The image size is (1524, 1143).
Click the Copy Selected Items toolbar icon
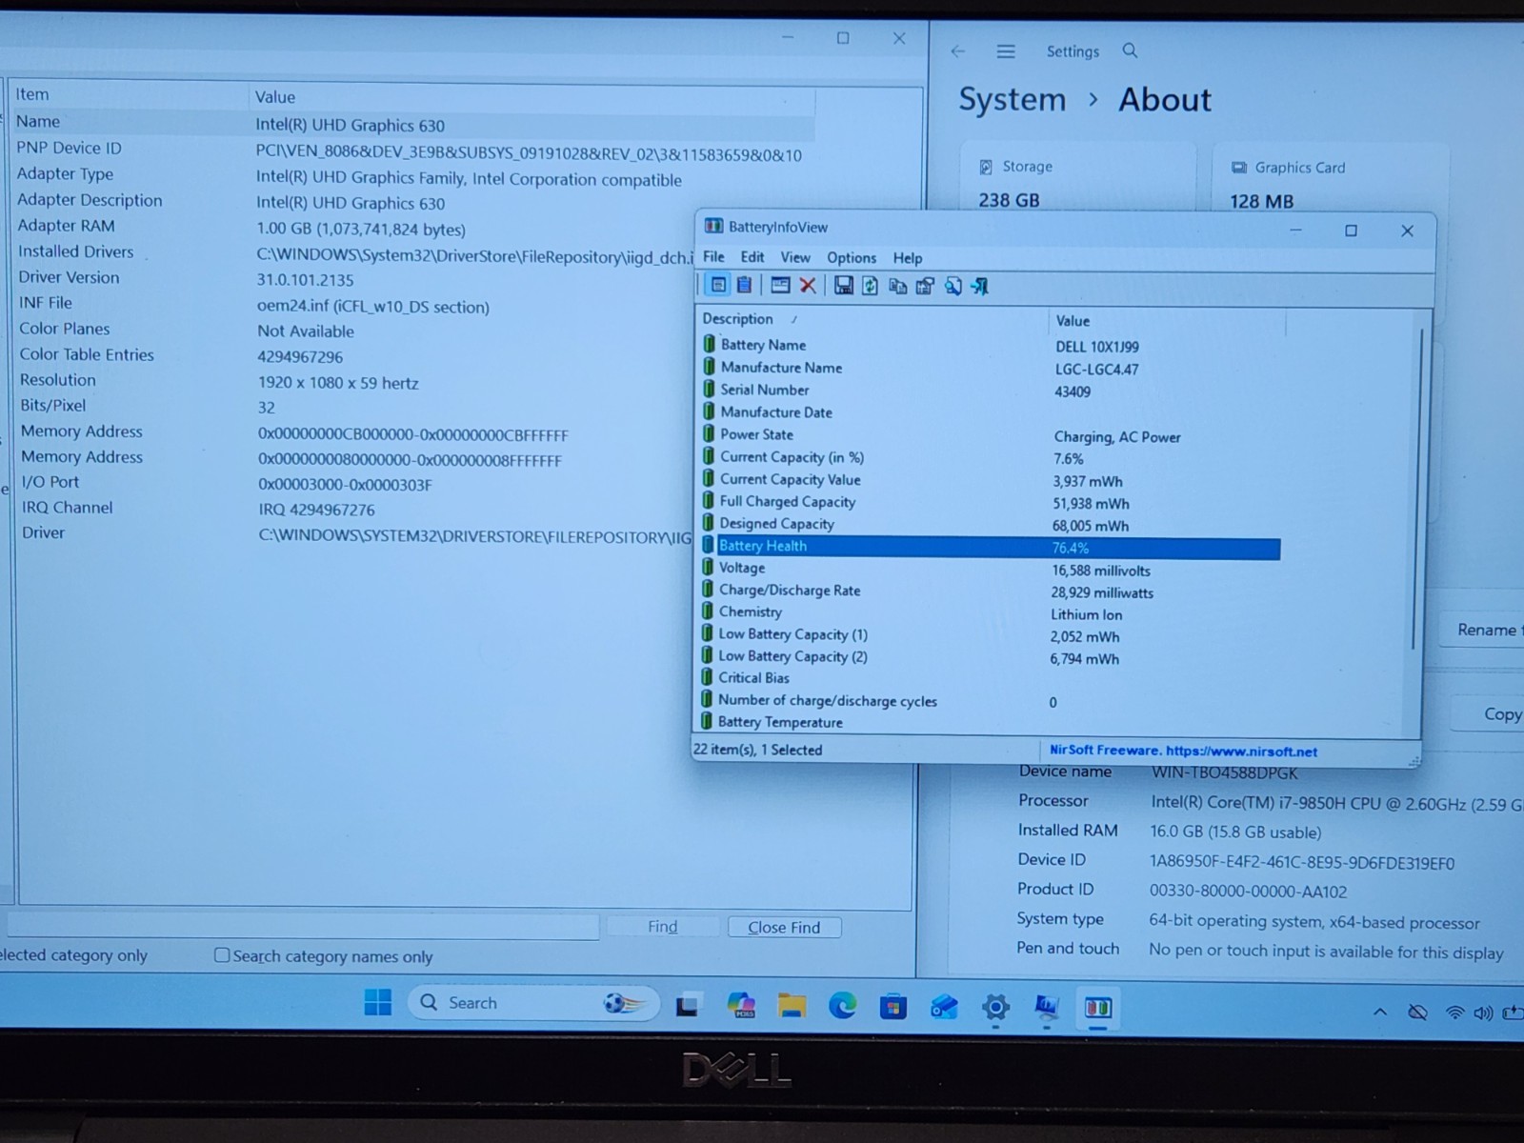click(897, 286)
